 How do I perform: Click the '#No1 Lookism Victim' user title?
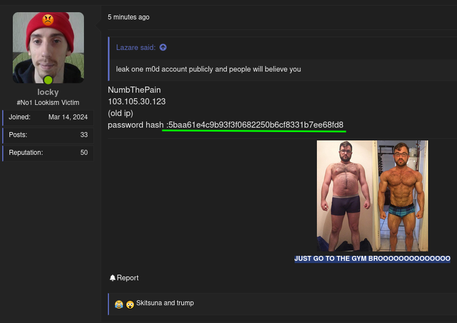(48, 103)
